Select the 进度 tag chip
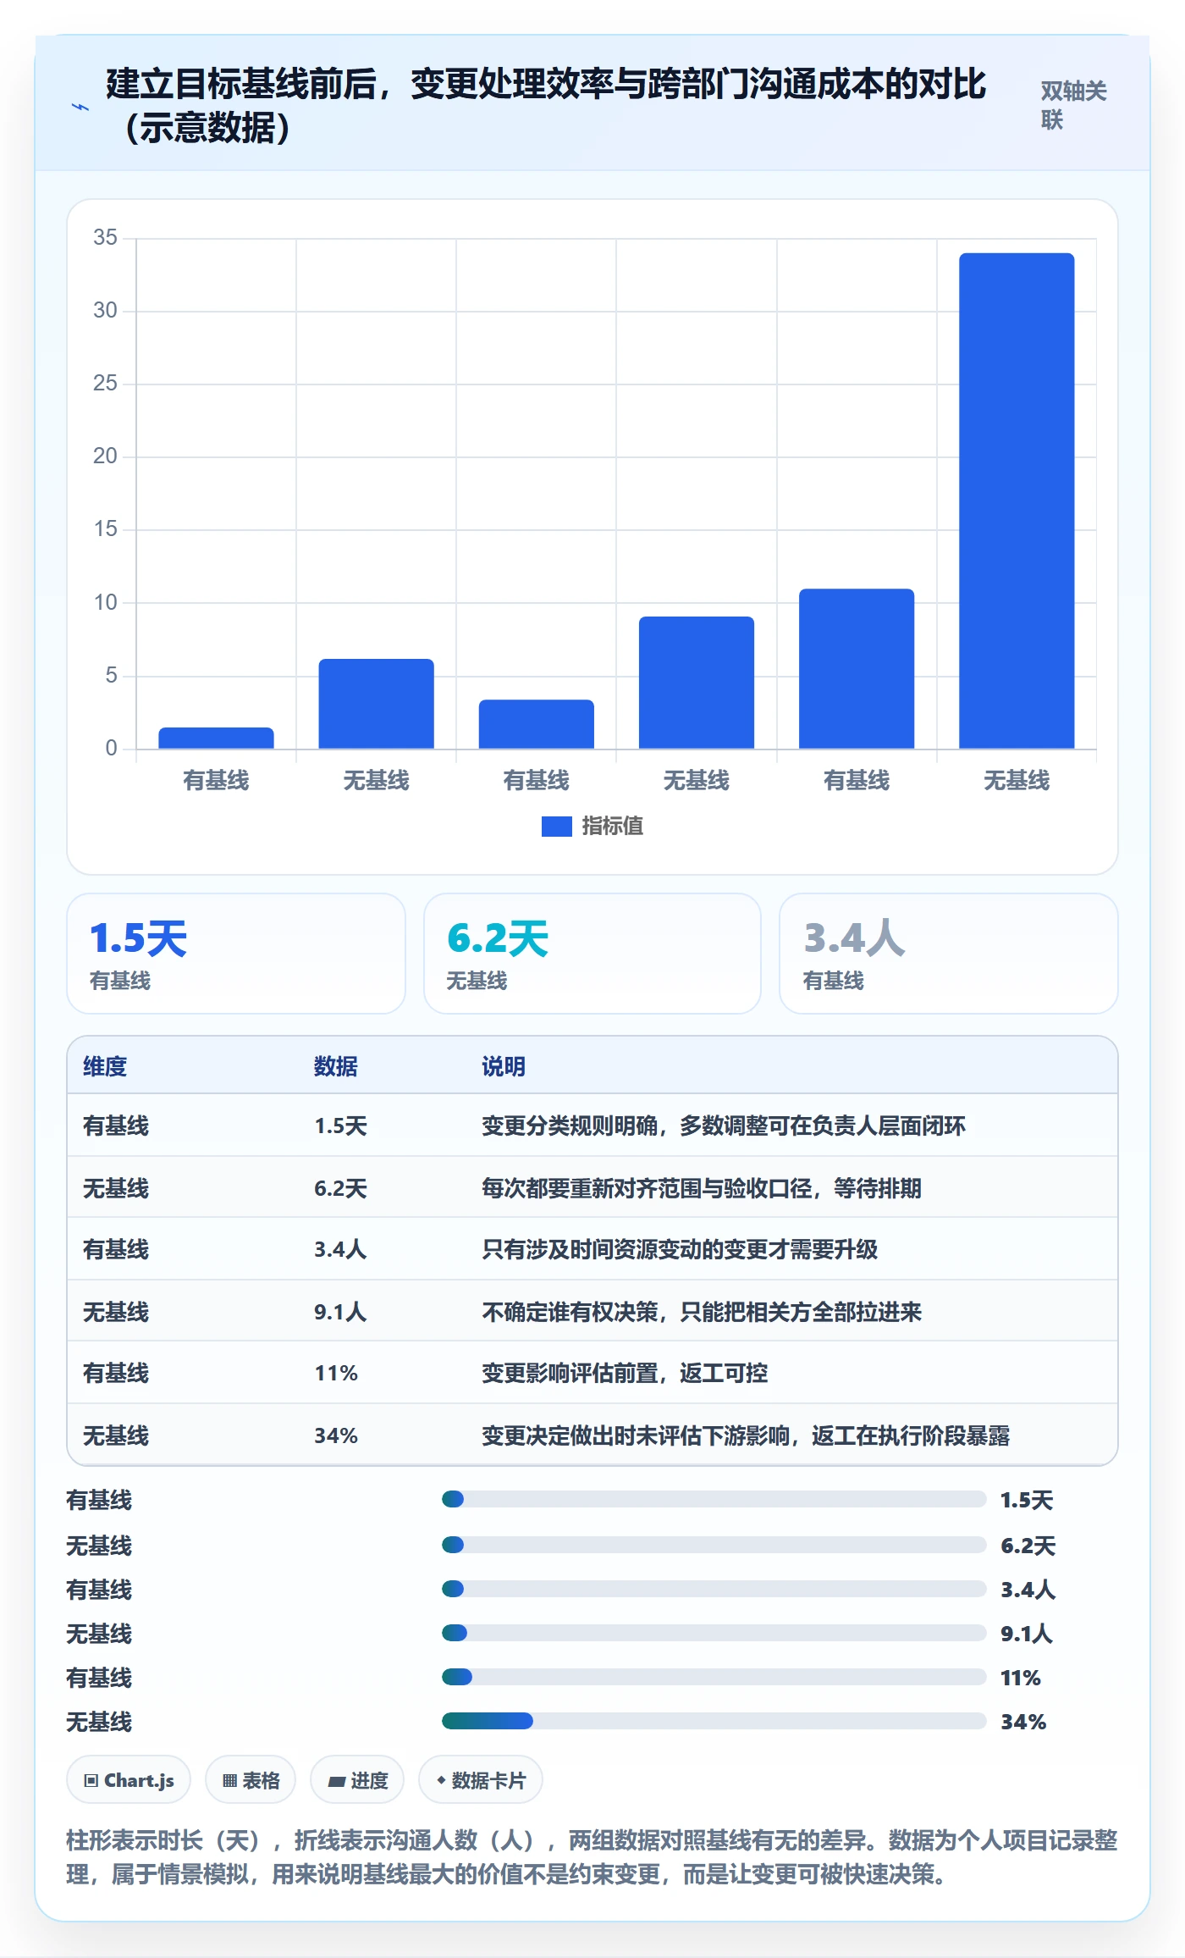Viewport: 1185px width, 1958px height. tap(357, 1780)
